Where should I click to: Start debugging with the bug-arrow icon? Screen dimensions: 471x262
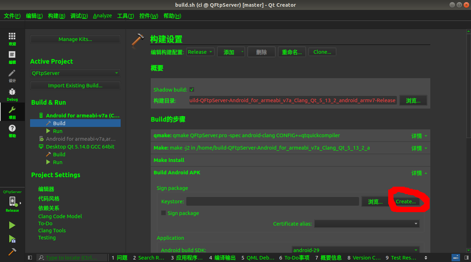coord(12,239)
